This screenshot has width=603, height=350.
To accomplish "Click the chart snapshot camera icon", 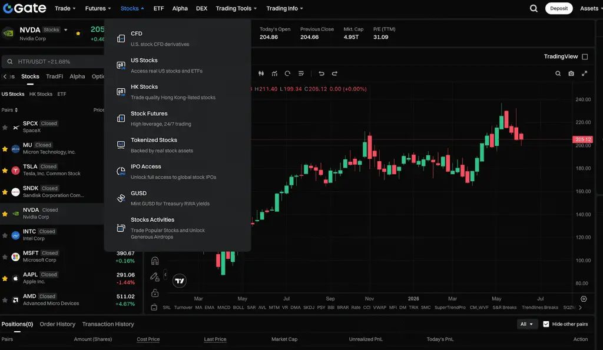I will 571,74.
